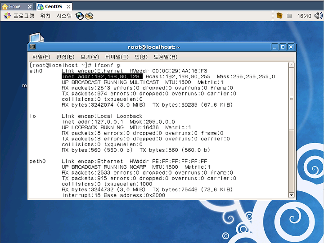Screen dimensions: 324x243
Task: Minimize the root@localhost terminal window
Action: click(274, 47)
